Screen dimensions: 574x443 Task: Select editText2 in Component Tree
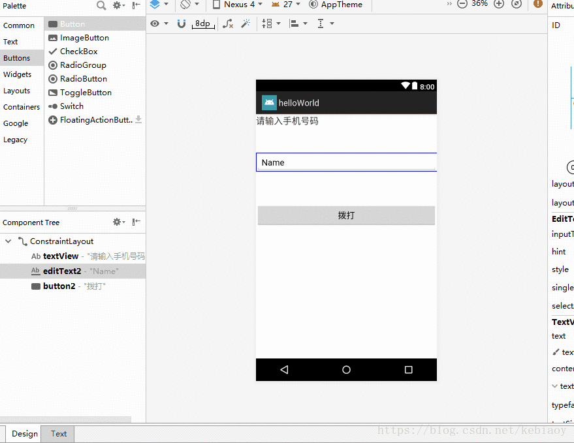click(73, 271)
